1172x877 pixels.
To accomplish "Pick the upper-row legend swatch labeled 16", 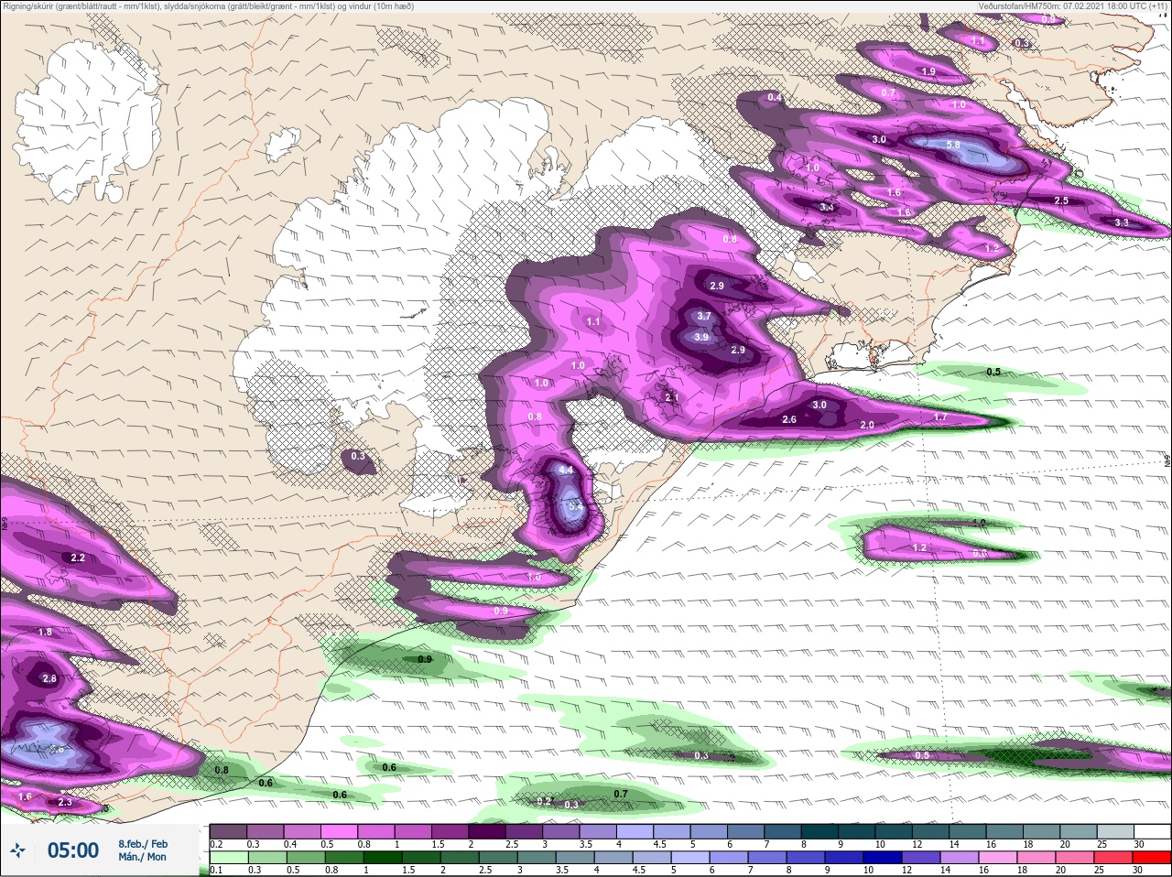I will [x=1006, y=831].
